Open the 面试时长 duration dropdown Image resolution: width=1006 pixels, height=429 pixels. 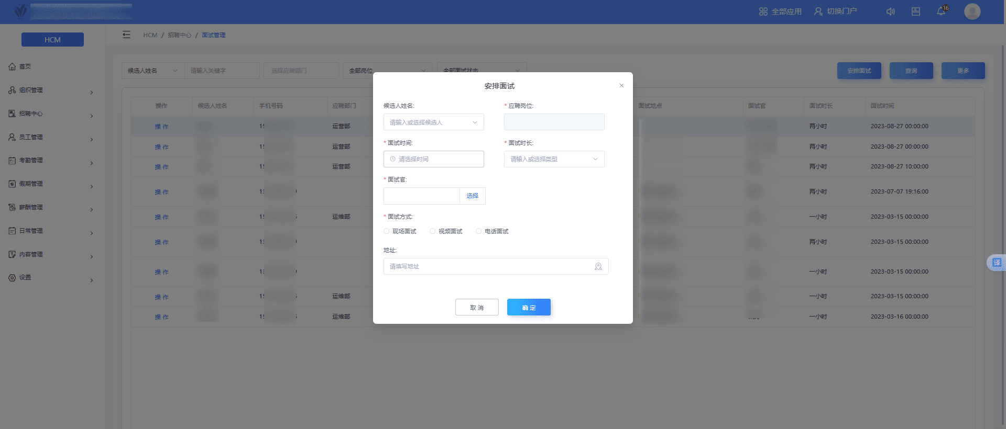(554, 159)
